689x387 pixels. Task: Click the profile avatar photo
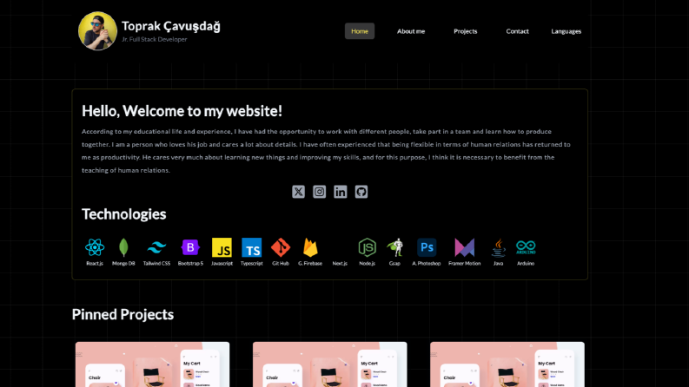(97, 30)
